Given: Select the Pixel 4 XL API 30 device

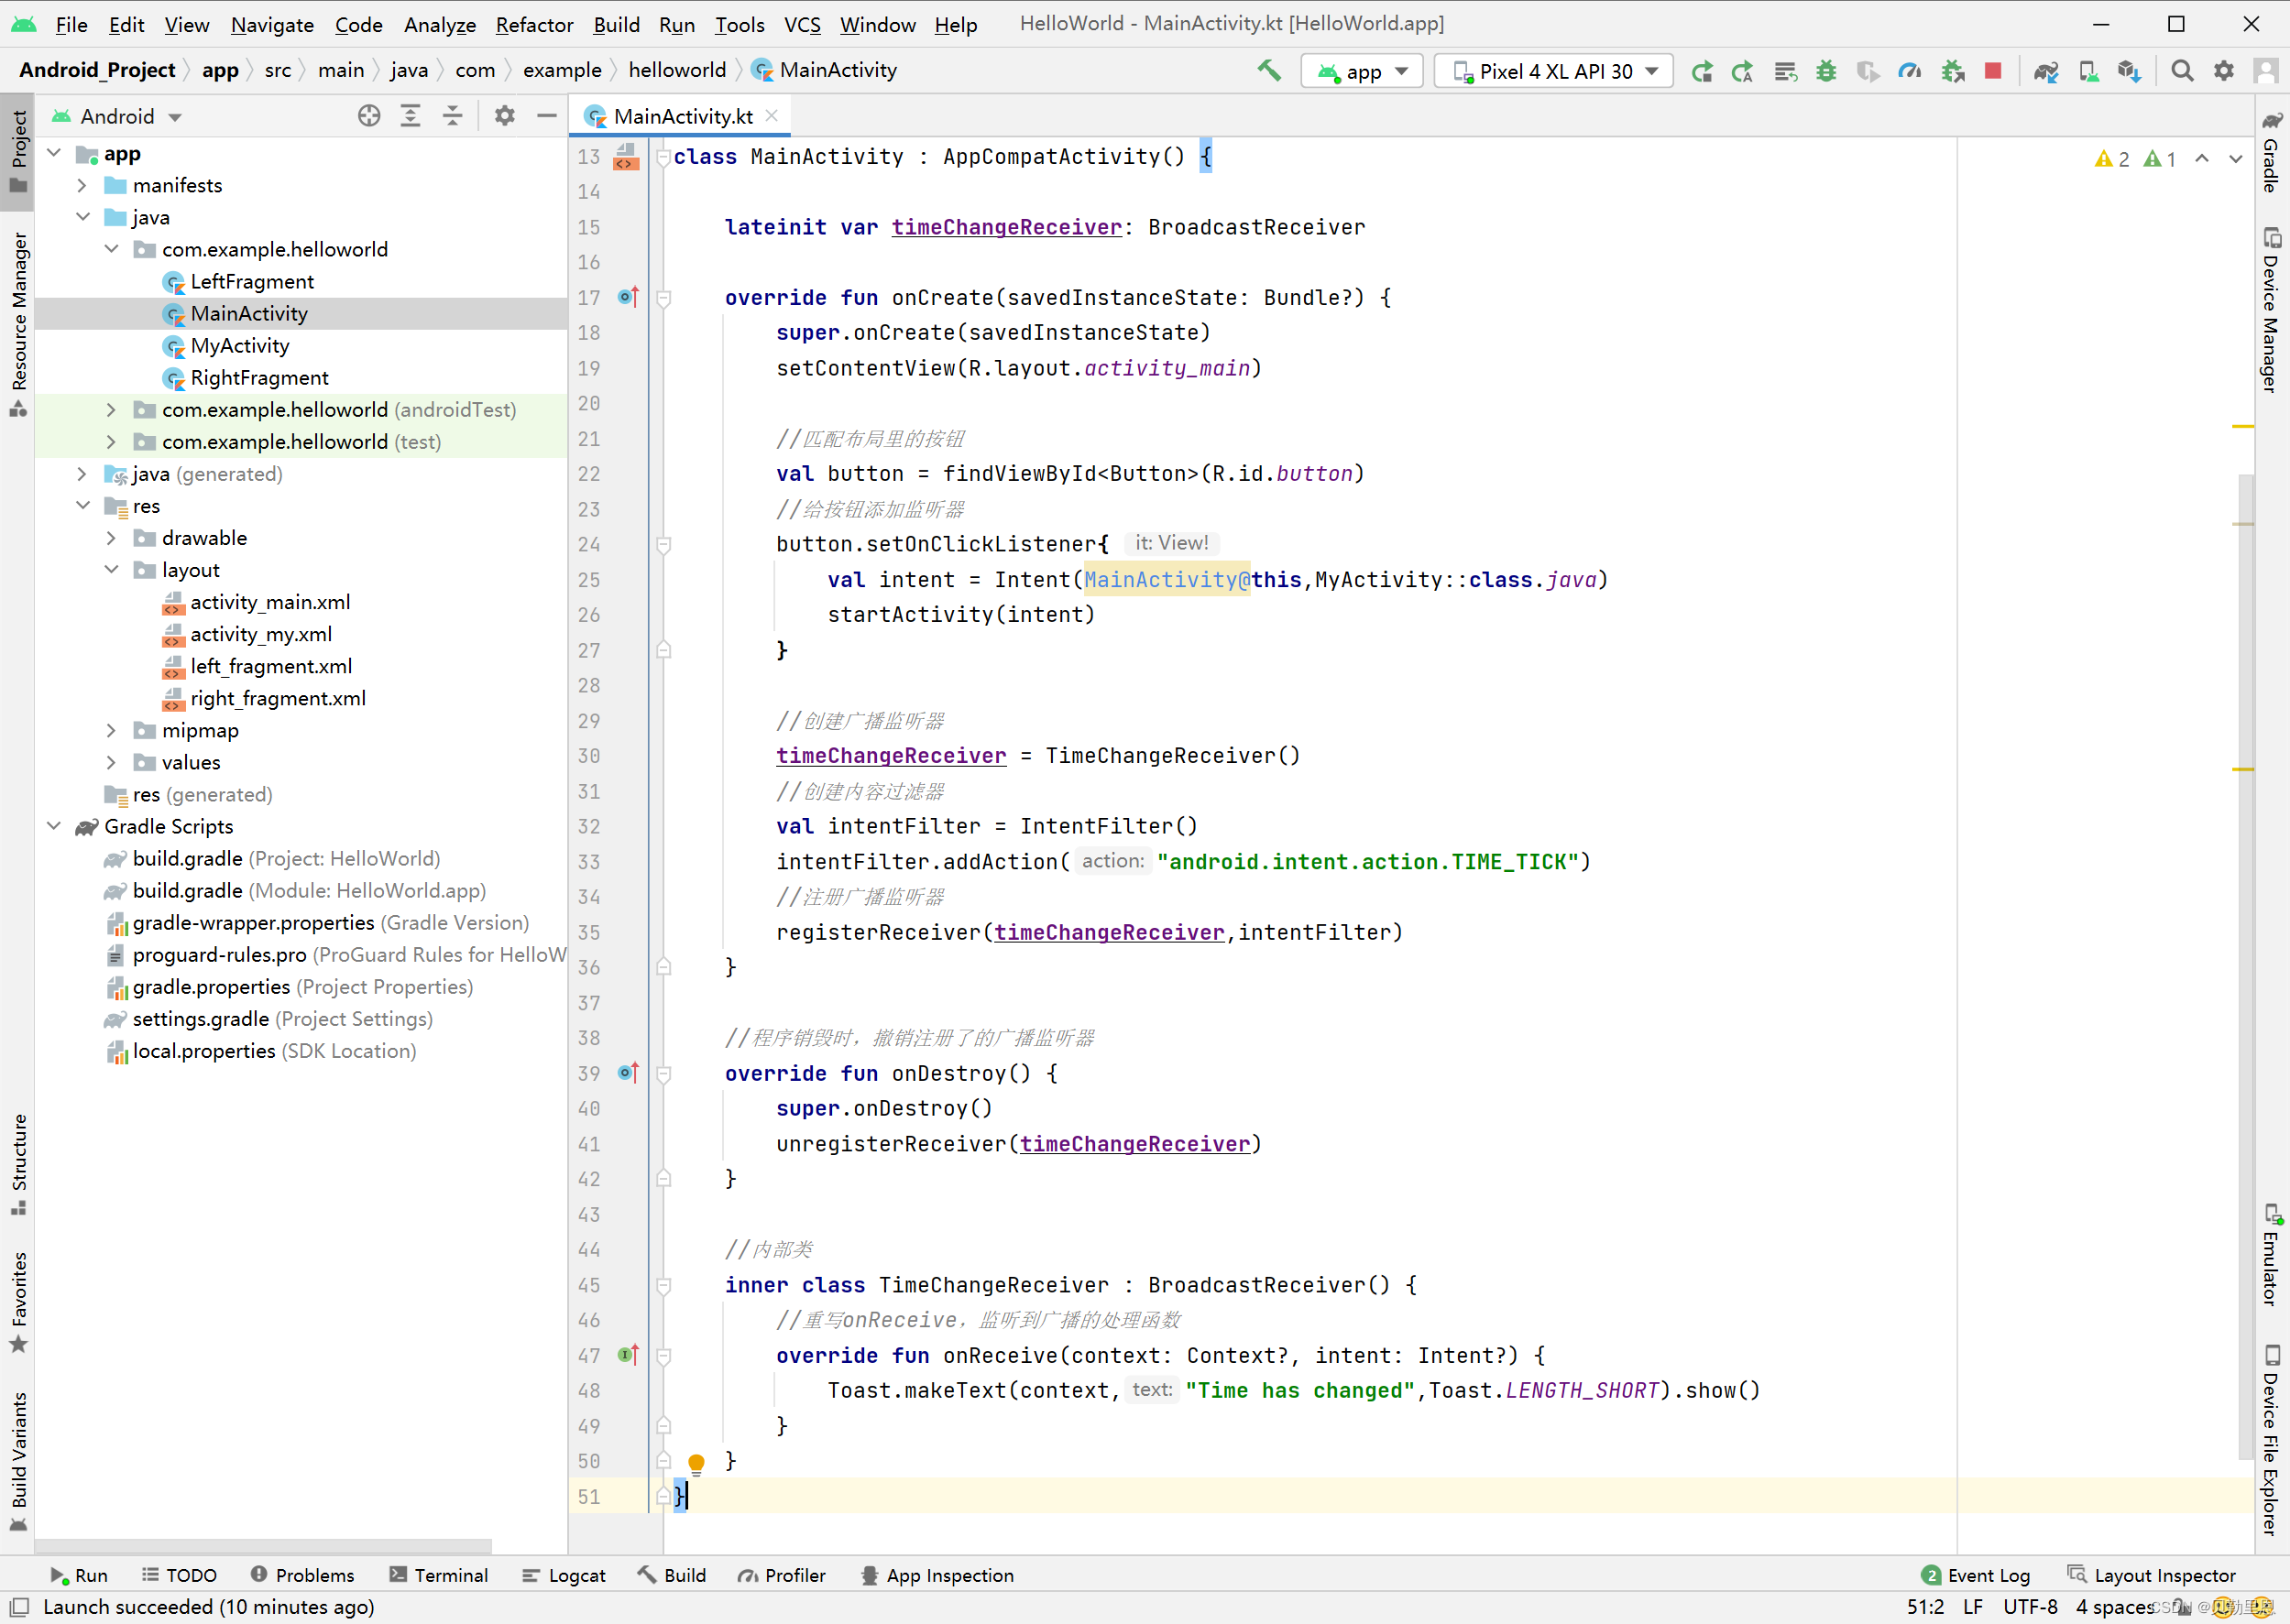Looking at the screenshot, I should pyautogui.click(x=1547, y=71).
